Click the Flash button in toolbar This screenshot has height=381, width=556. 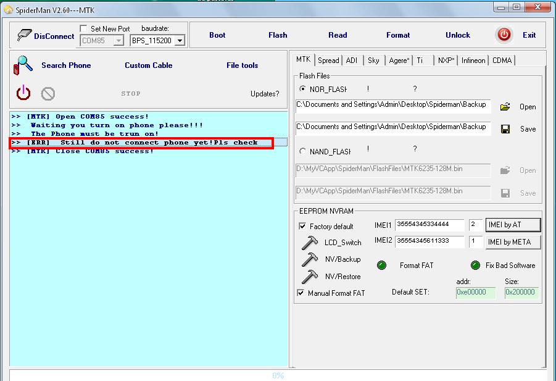point(278,35)
